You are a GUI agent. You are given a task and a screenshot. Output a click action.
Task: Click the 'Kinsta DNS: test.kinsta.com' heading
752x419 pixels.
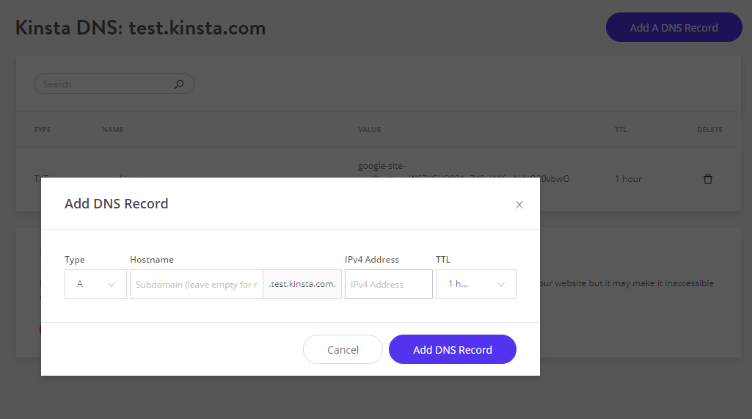pyautogui.click(x=141, y=28)
